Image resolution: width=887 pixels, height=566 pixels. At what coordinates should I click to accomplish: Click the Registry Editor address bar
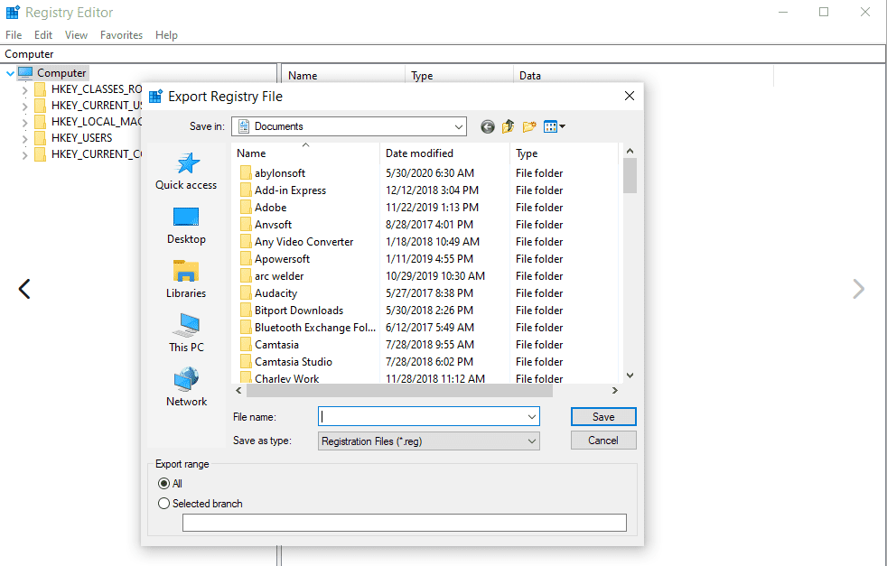pyautogui.click(x=443, y=54)
